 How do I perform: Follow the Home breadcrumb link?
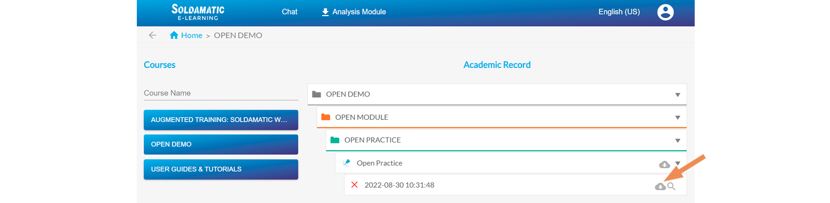click(192, 35)
